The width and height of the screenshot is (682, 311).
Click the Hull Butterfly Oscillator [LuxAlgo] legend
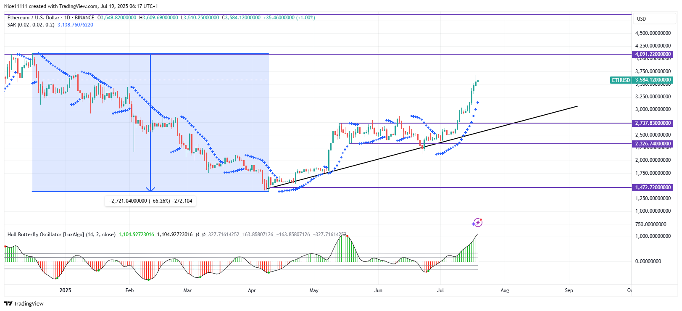point(61,235)
